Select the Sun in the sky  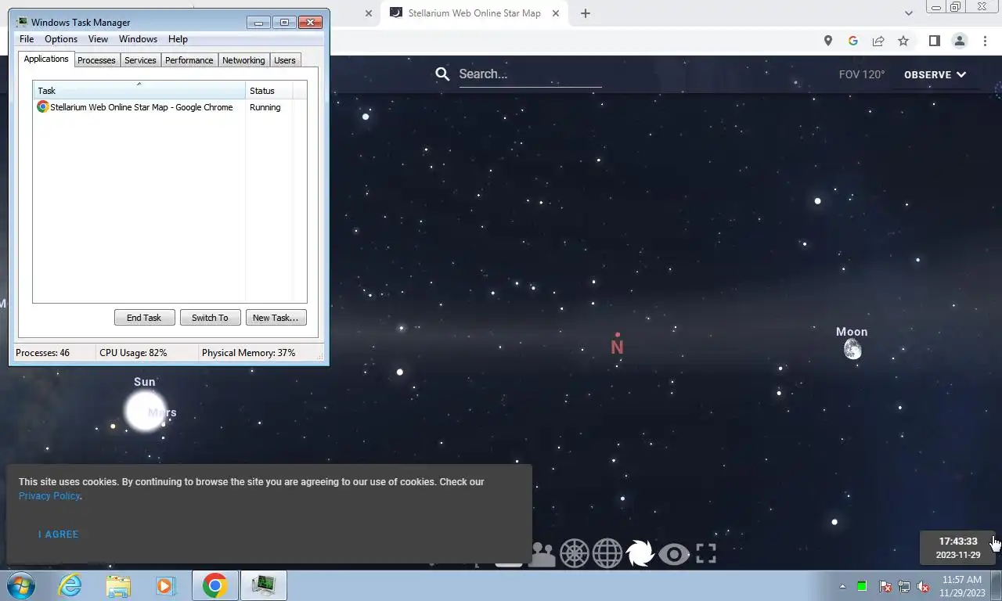(146, 411)
